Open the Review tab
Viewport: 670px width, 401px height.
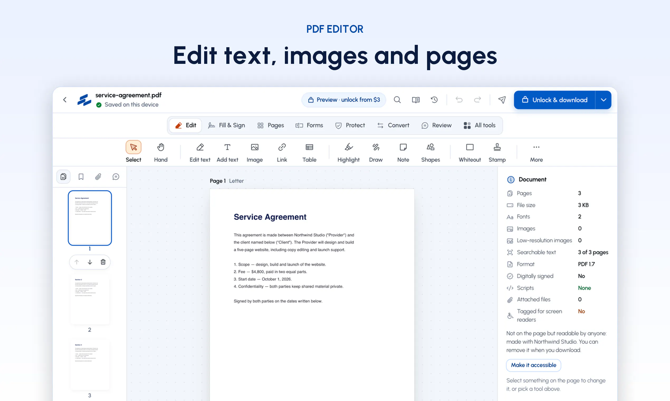click(x=437, y=125)
